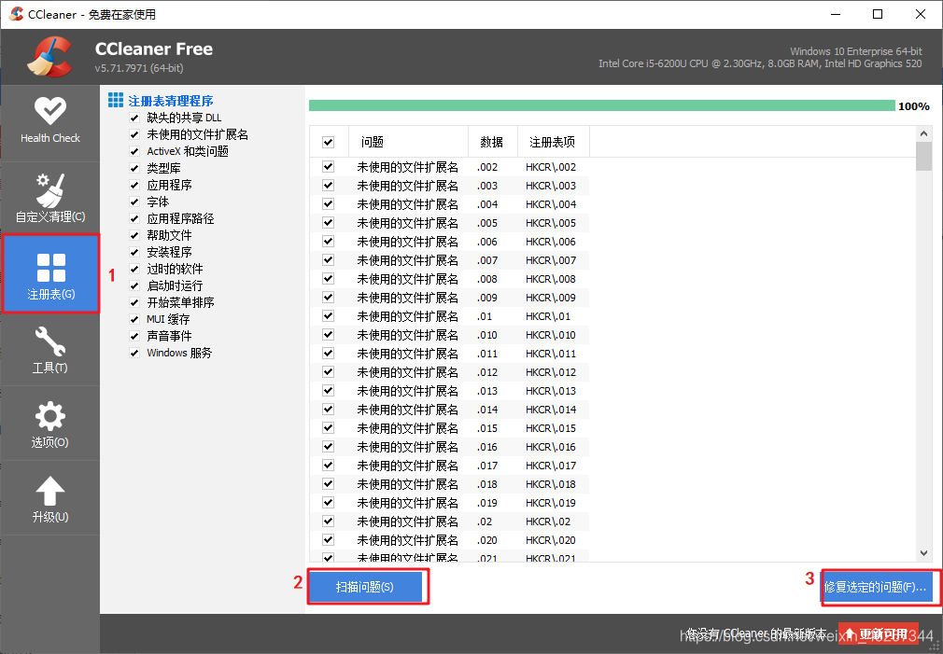Select the 注册表清理程序 heading
Screen dimensions: 943x654
coord(171,101)
